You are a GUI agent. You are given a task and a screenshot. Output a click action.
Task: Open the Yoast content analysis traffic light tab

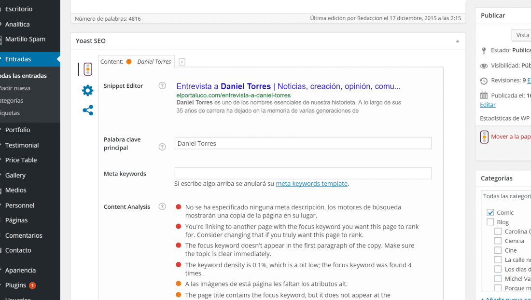[x=88, y=69]
